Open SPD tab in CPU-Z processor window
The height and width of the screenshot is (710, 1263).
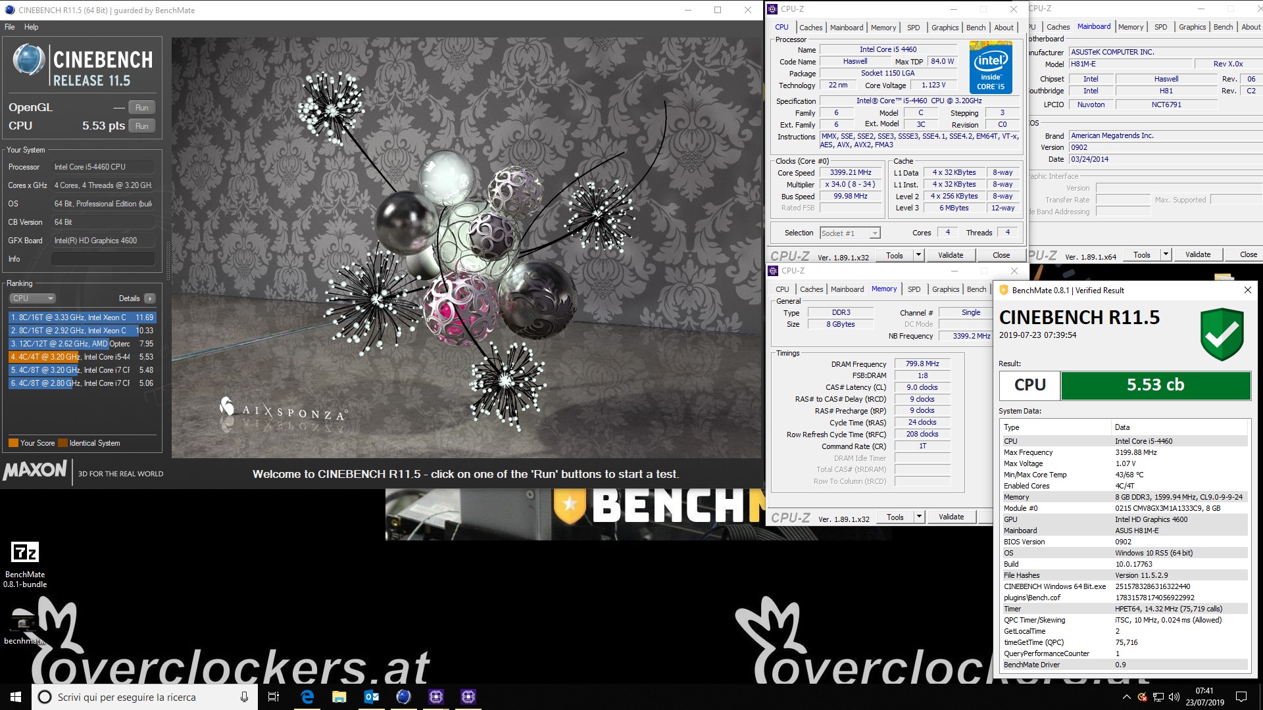click(x=913, y=28)
